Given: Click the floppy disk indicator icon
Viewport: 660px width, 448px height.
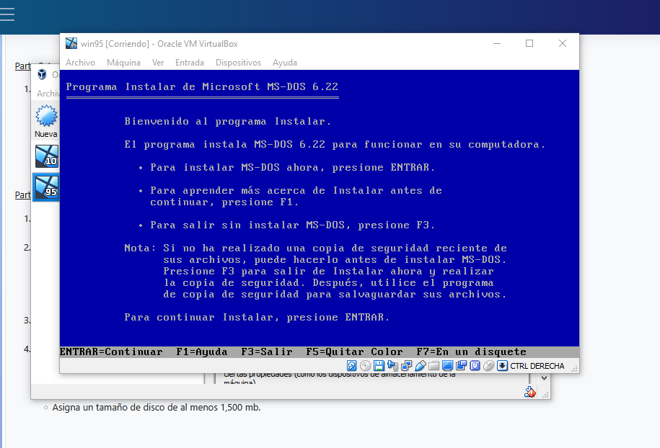Looking at the screenshot, I should coord(379,366).
